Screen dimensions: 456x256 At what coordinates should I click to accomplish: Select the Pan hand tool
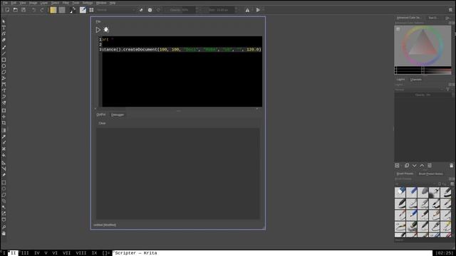(4, 233)
